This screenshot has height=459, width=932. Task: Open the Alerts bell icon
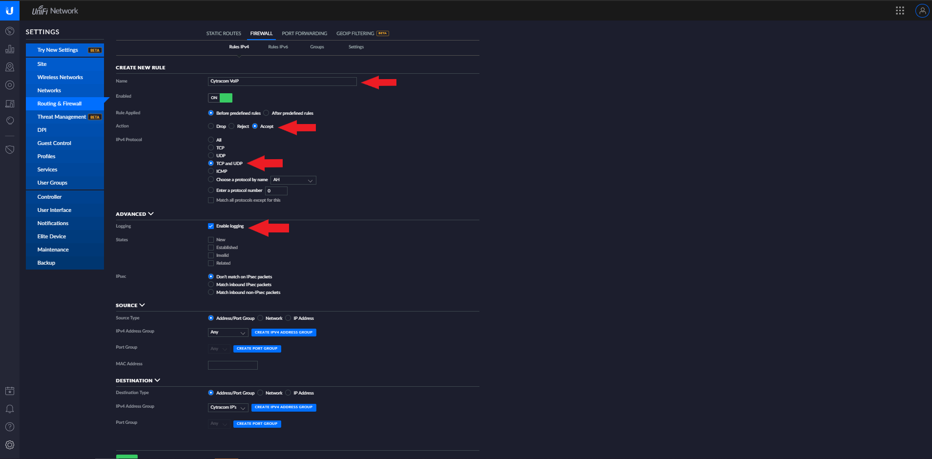pos(10,409)
